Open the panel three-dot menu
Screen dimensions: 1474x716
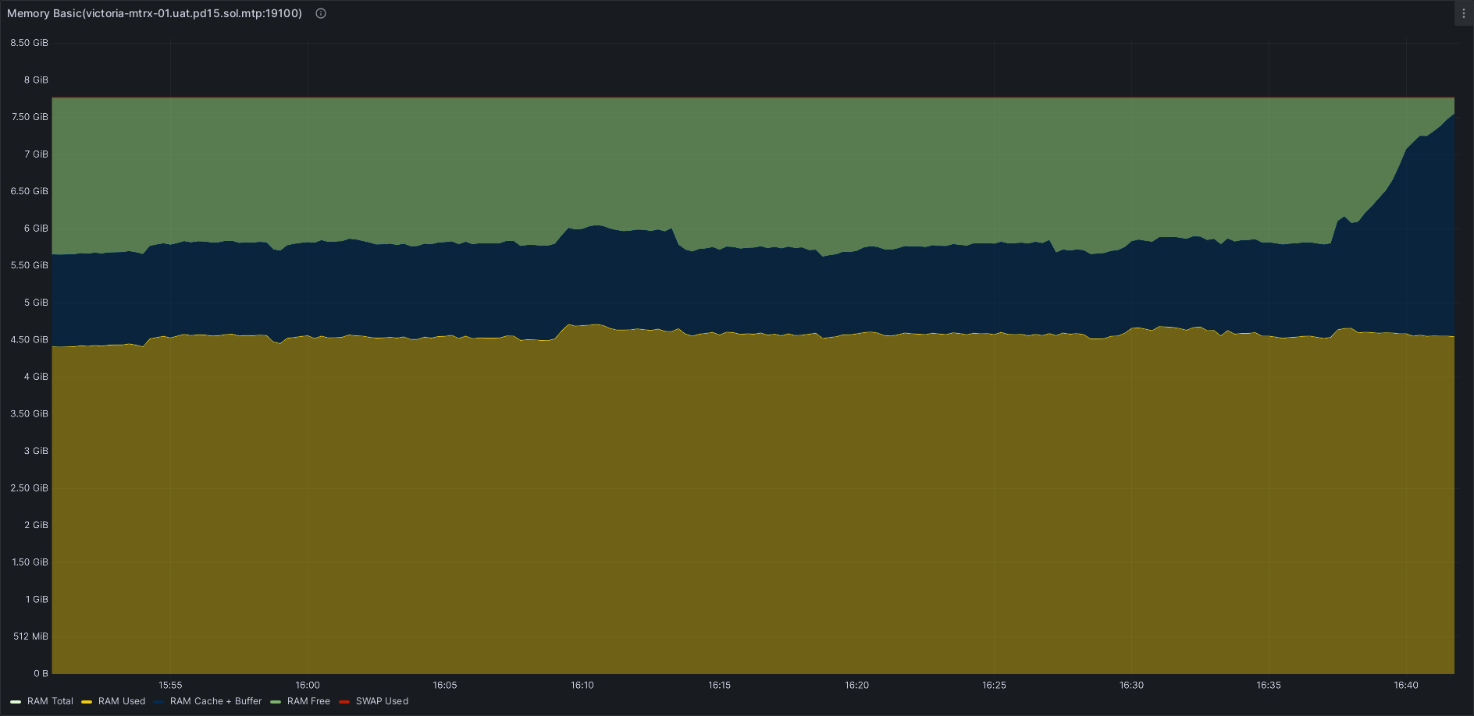tap(1464, 13)
